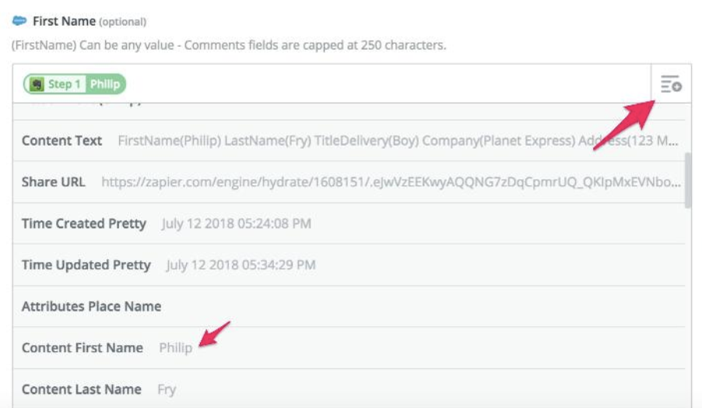Screen dimensions: 702x408
Task: Click the Share URL zapier hydrate link text
Action: 391,182
